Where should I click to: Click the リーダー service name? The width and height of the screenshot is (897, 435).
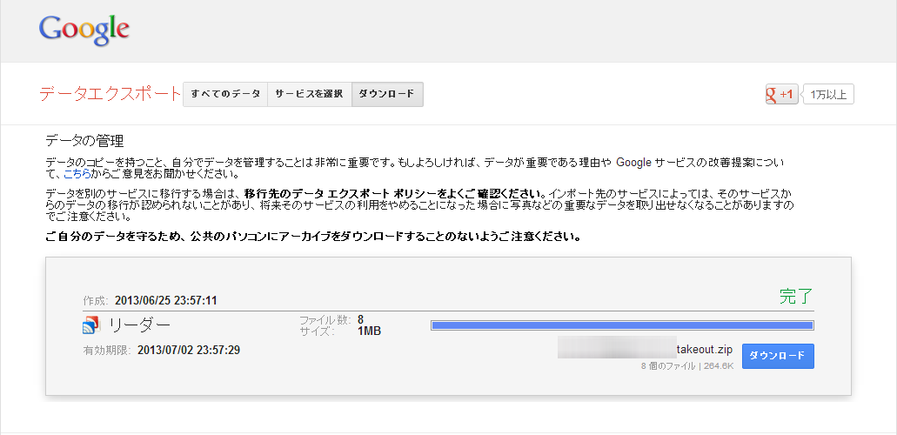tap(139, 326)
